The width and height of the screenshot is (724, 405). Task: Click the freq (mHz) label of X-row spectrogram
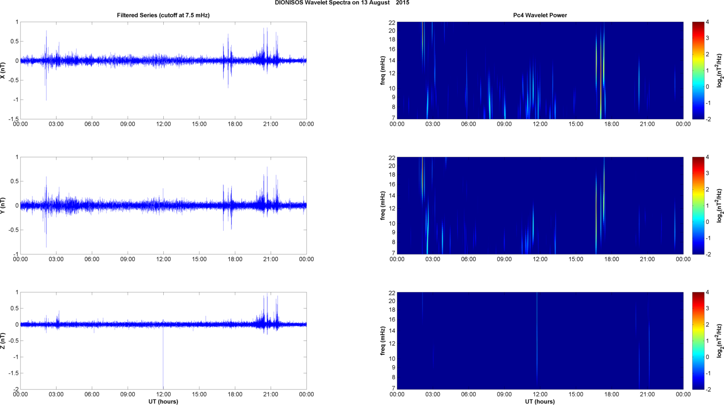383,70
